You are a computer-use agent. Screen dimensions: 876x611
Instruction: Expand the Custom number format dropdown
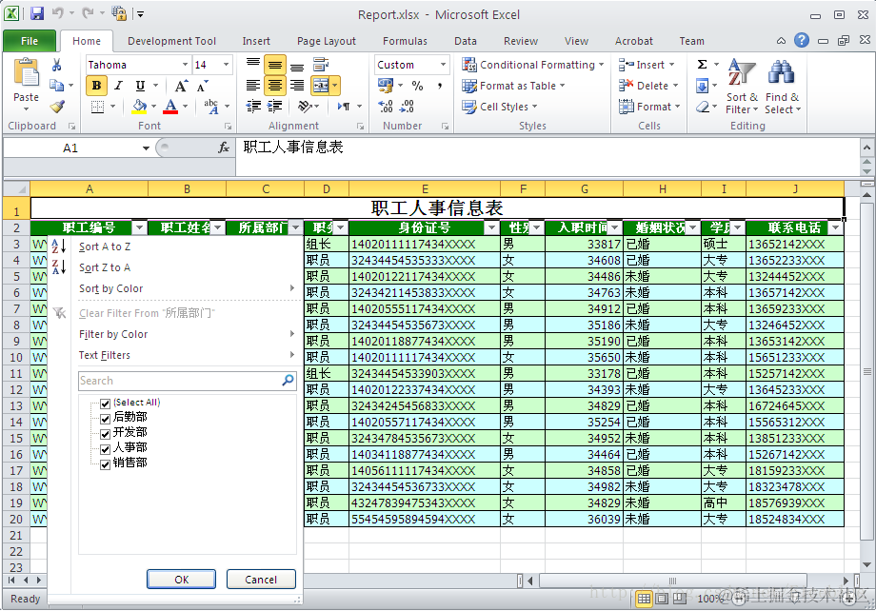click(443, 65)
